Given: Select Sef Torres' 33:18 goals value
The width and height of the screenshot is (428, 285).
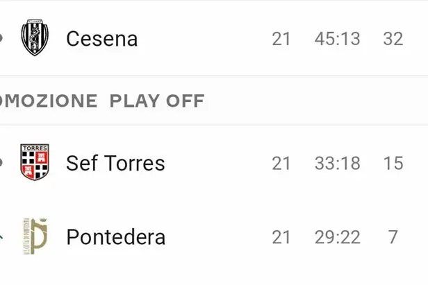Looking at the screenshot, I should (338, 163).
